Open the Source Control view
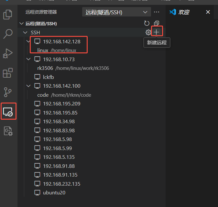218x207 pixels. pos(8,92)
